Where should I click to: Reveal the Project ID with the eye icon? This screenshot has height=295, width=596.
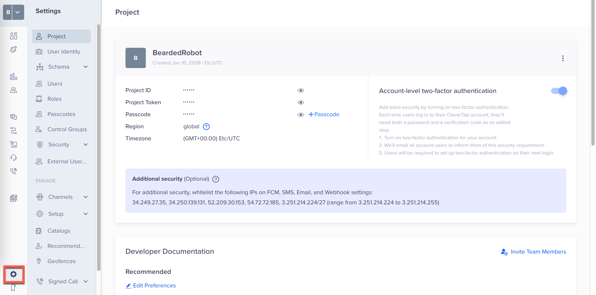pyautogui.click(x=301, y=90)
